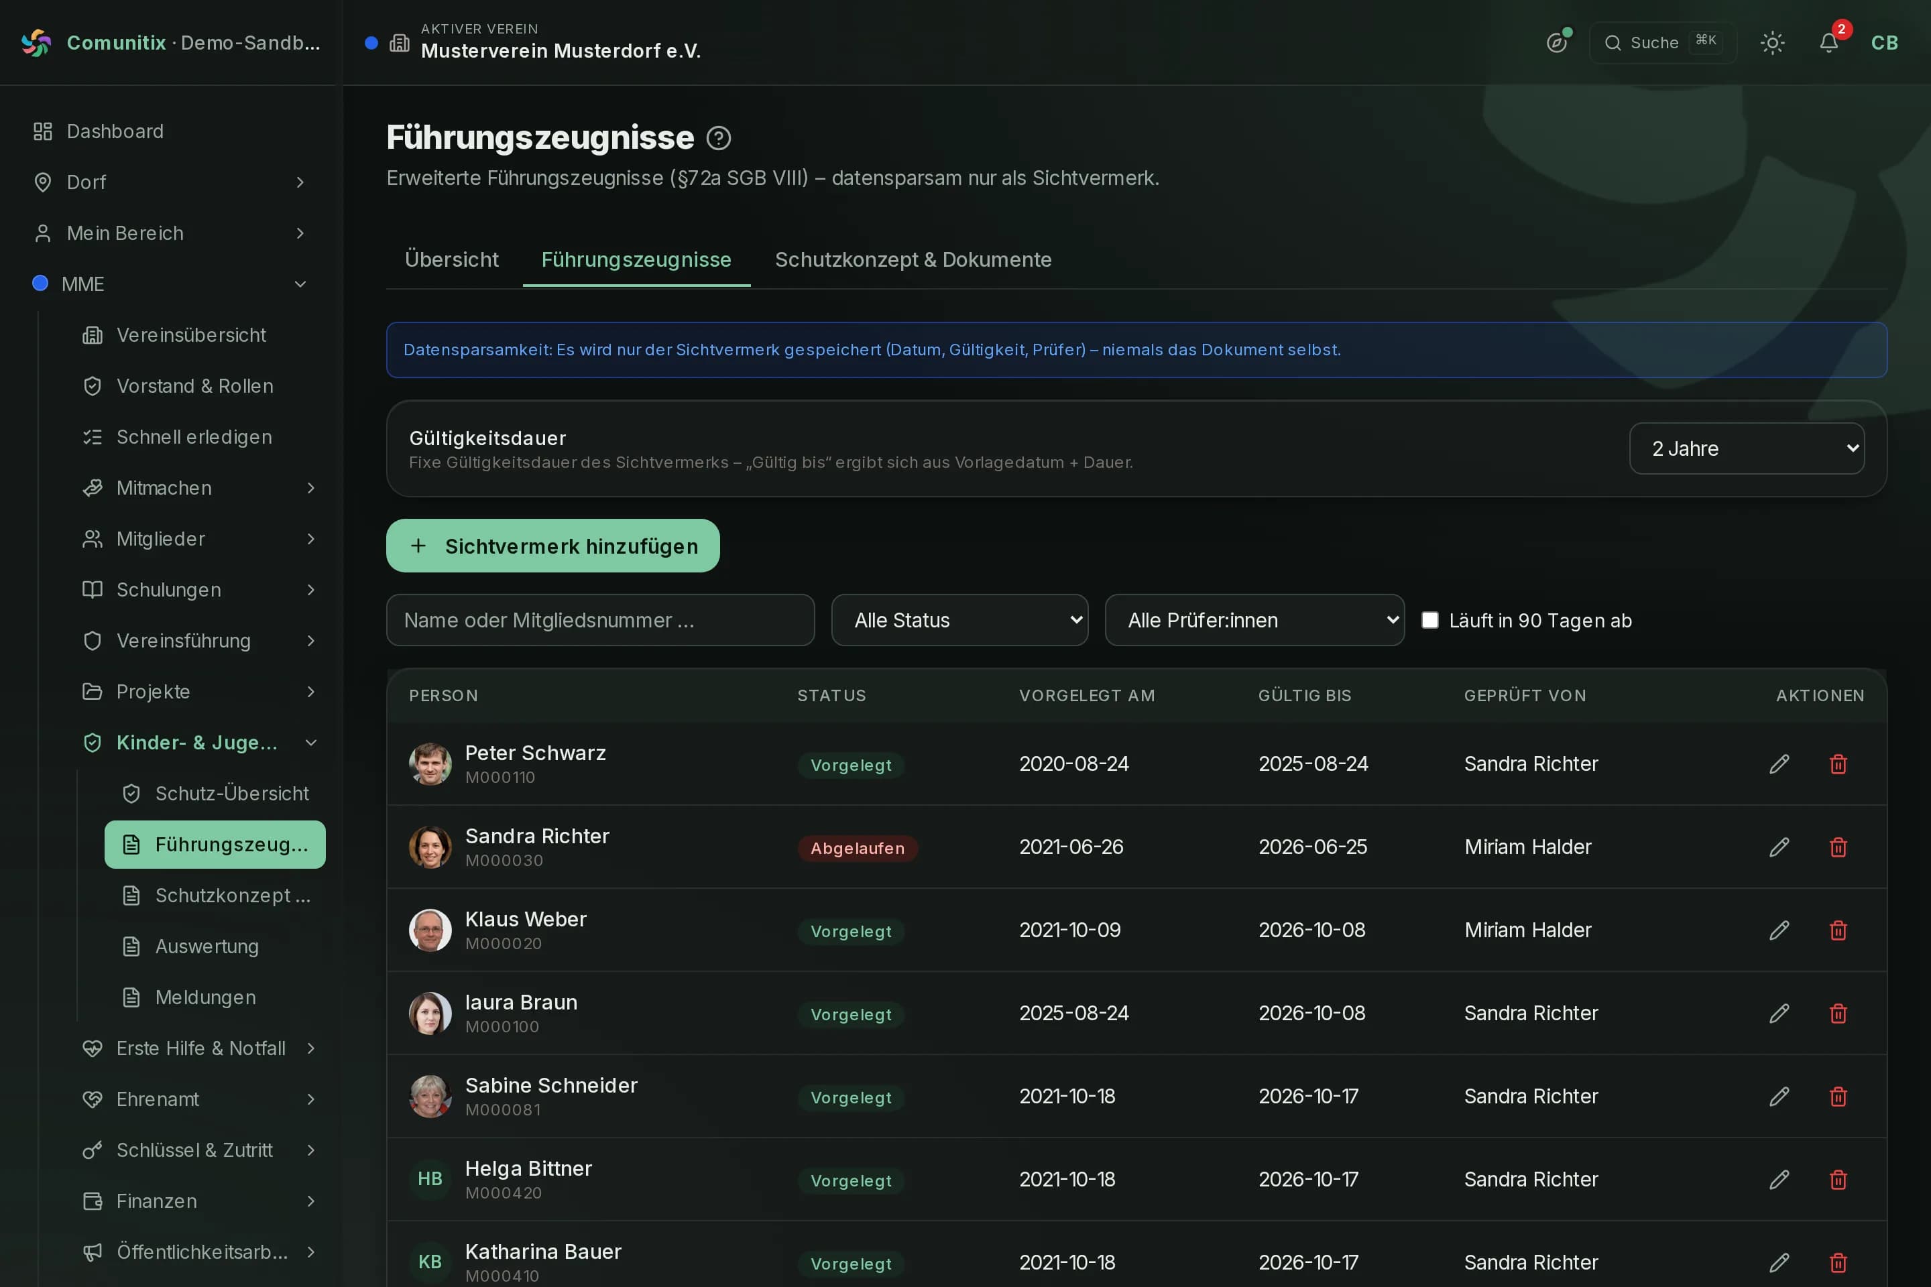Open the notifications bell
This screenshot has width=1931, height=1287.
point(1828,43)
